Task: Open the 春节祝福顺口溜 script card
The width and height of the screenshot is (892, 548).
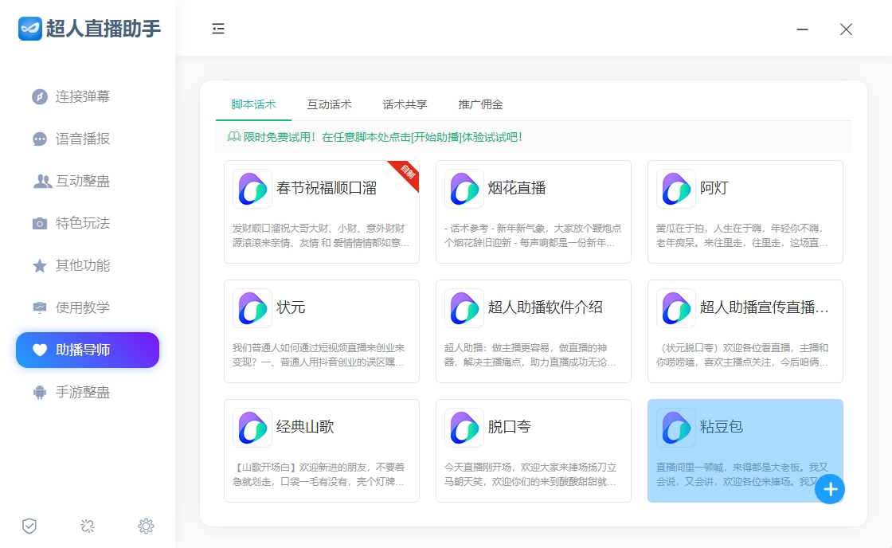Action: click(321, 211)
